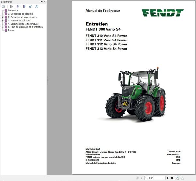Click 'Manuel de l'opérateur d'origine' footer text
The image size is (196, 181).
pos(101,163)
